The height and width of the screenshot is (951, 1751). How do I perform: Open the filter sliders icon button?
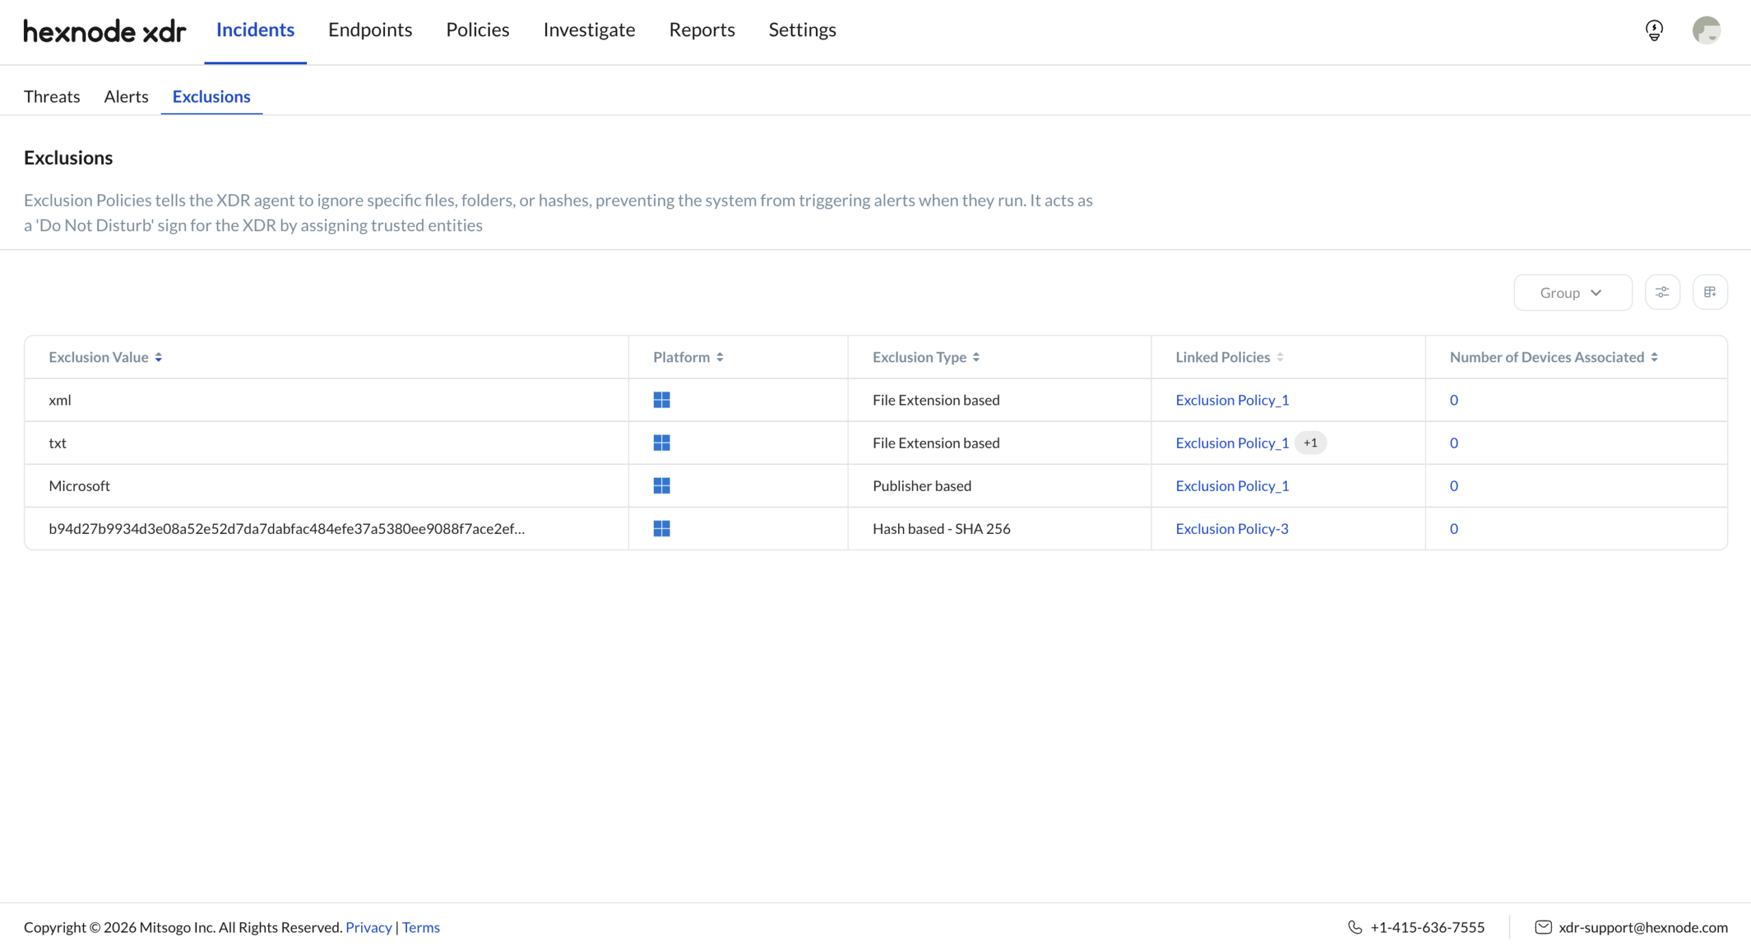click(1662, 293)
